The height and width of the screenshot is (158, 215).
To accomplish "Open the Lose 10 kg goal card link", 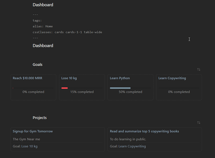I will click(x=69, y=78).
